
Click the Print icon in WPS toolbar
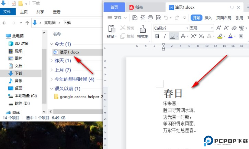[150, 18]
